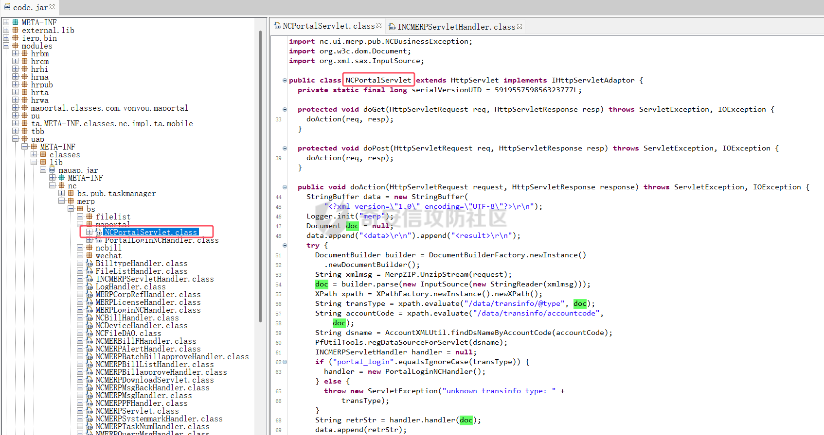Open NCMERPDownloadServlet.class from tree
824x435 pixels.
(x=155, y=380)
